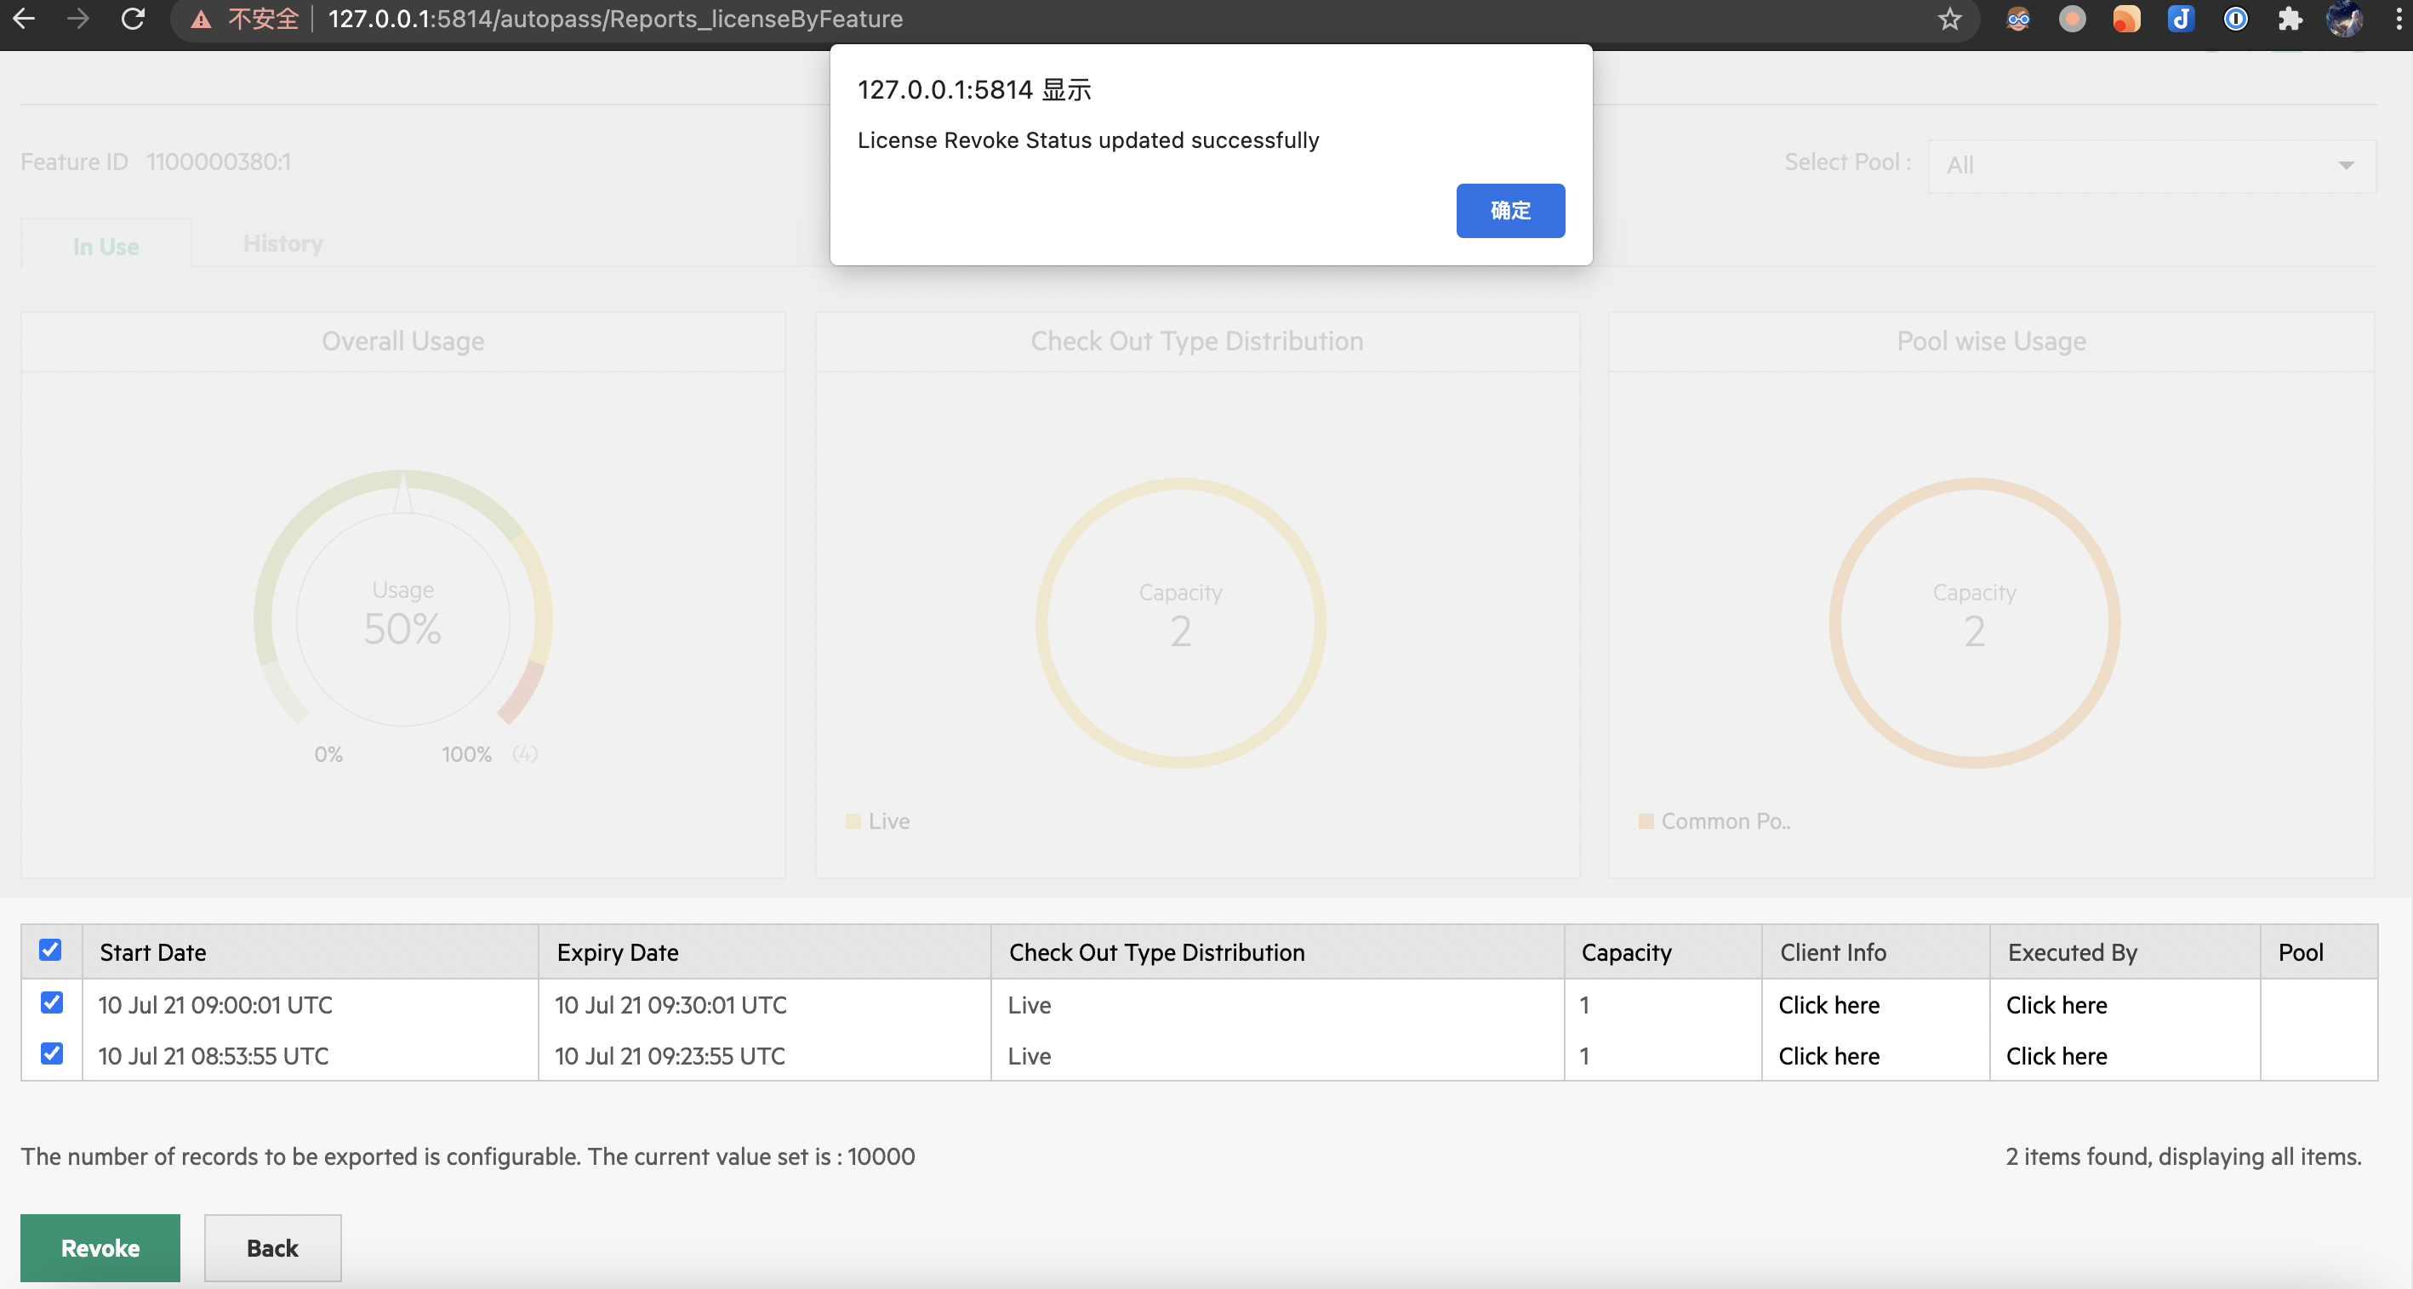
Task: Click 'Click here' under Client Info first row
Action: click(1828, 1004)
